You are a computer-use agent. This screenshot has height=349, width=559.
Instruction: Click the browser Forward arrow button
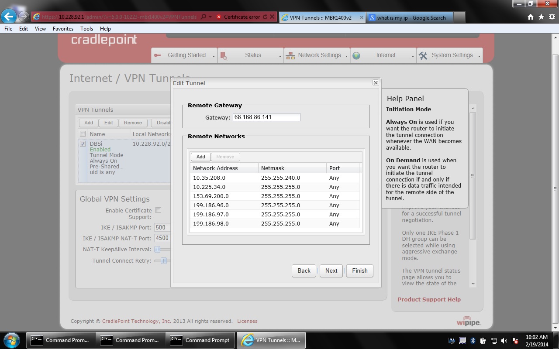(24, 17)
